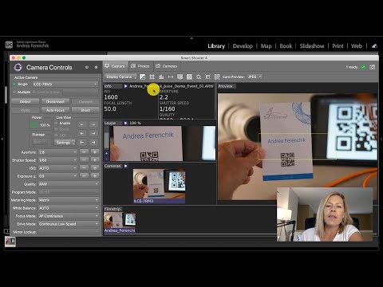
Task: Expand the Cameras panel triangle
Action: [x=125, y=166]
